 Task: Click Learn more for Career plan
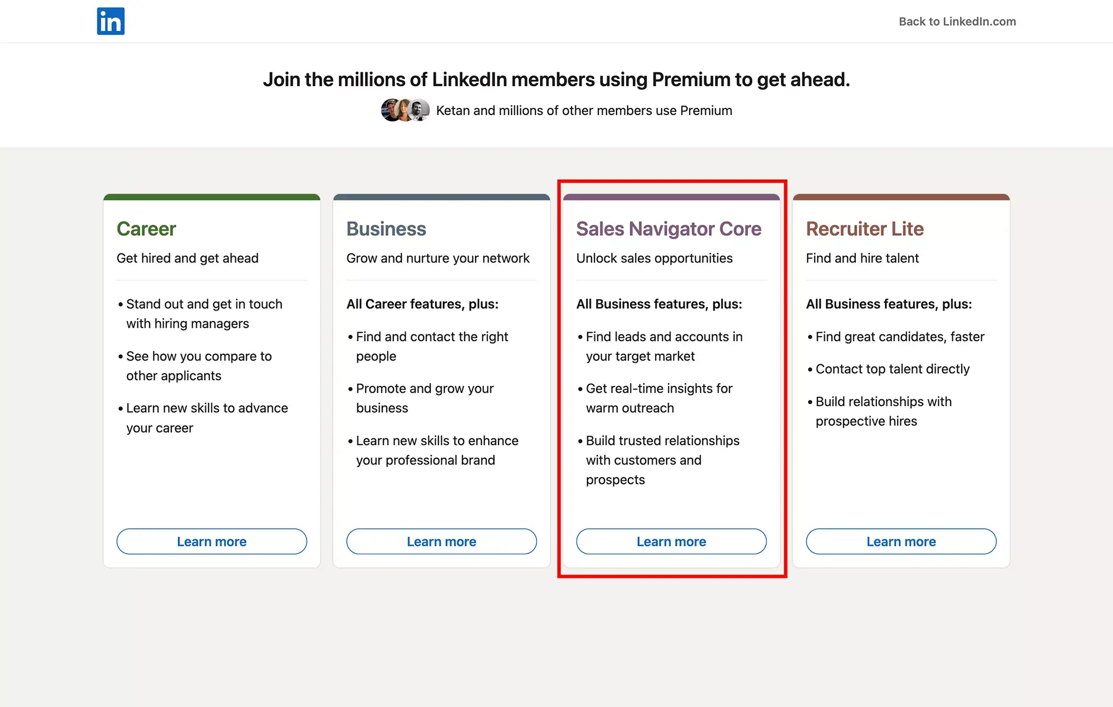click(211, 541)
